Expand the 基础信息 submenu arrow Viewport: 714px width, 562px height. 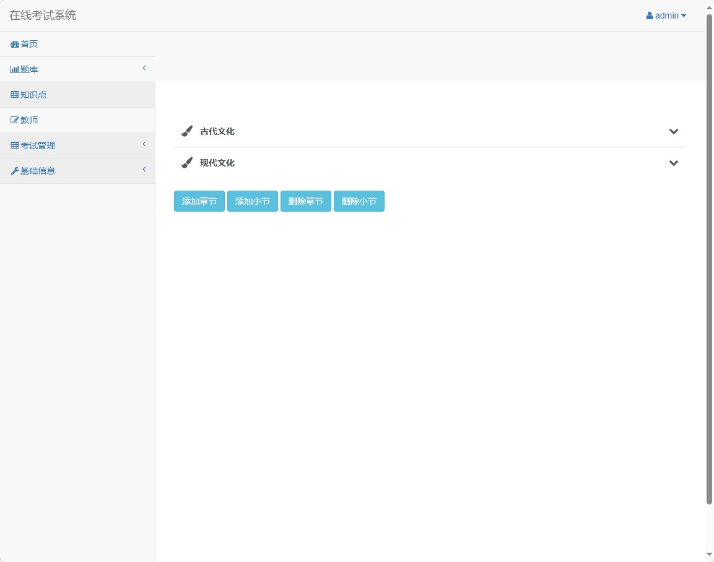144,170
